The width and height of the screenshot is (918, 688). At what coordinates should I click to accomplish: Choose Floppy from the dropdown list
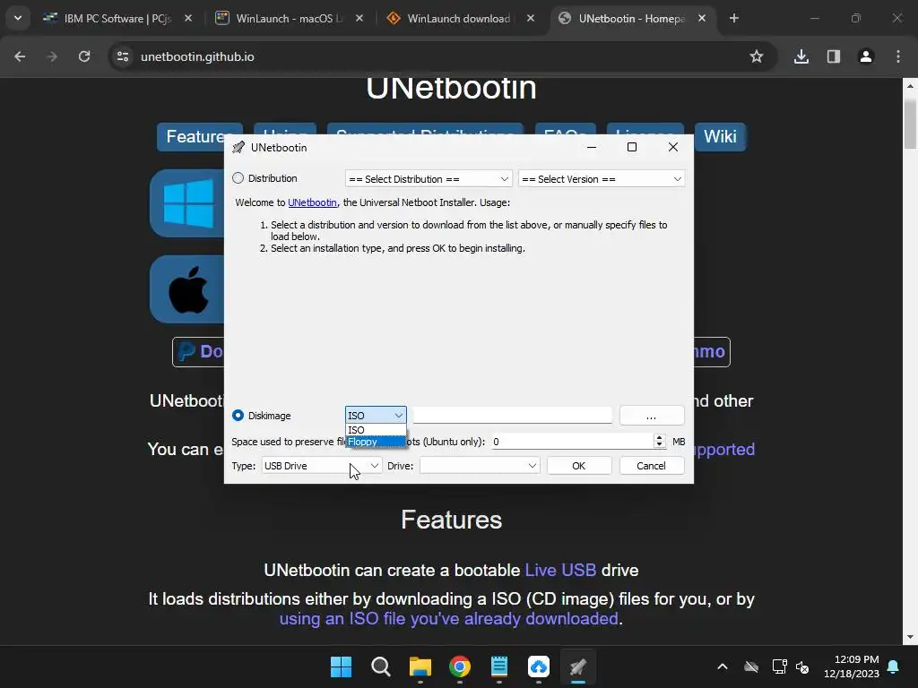376,442
